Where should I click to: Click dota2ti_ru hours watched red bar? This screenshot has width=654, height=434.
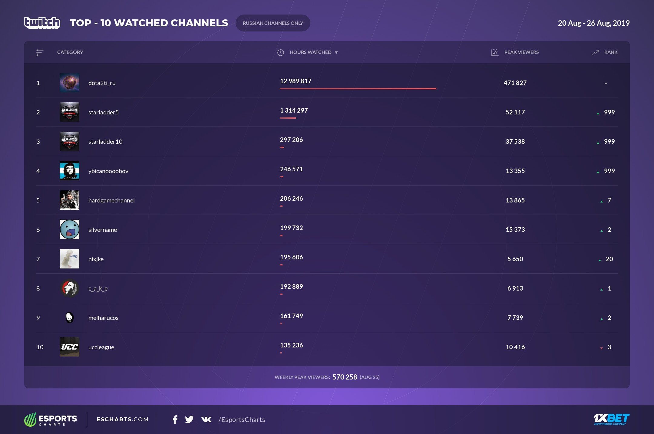coord(358,89)
